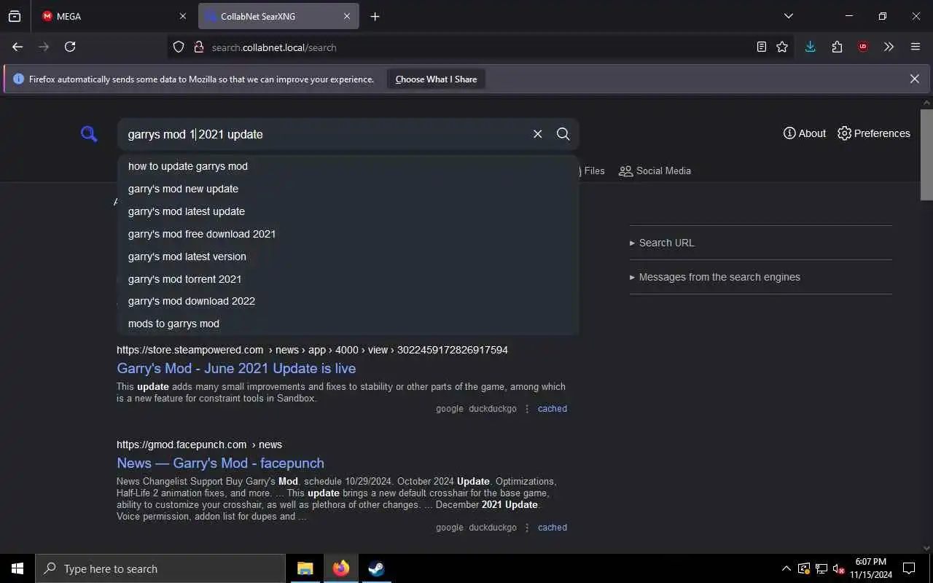Choose suggestion garry's mod latest version

(x=348, y=257)
